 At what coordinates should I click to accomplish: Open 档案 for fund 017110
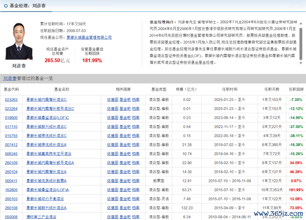pyautogui.click(x=136, y=127)
